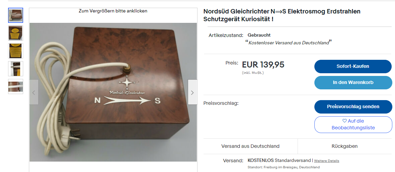View fourth thumbnail showing box side detail

[15, 69]
